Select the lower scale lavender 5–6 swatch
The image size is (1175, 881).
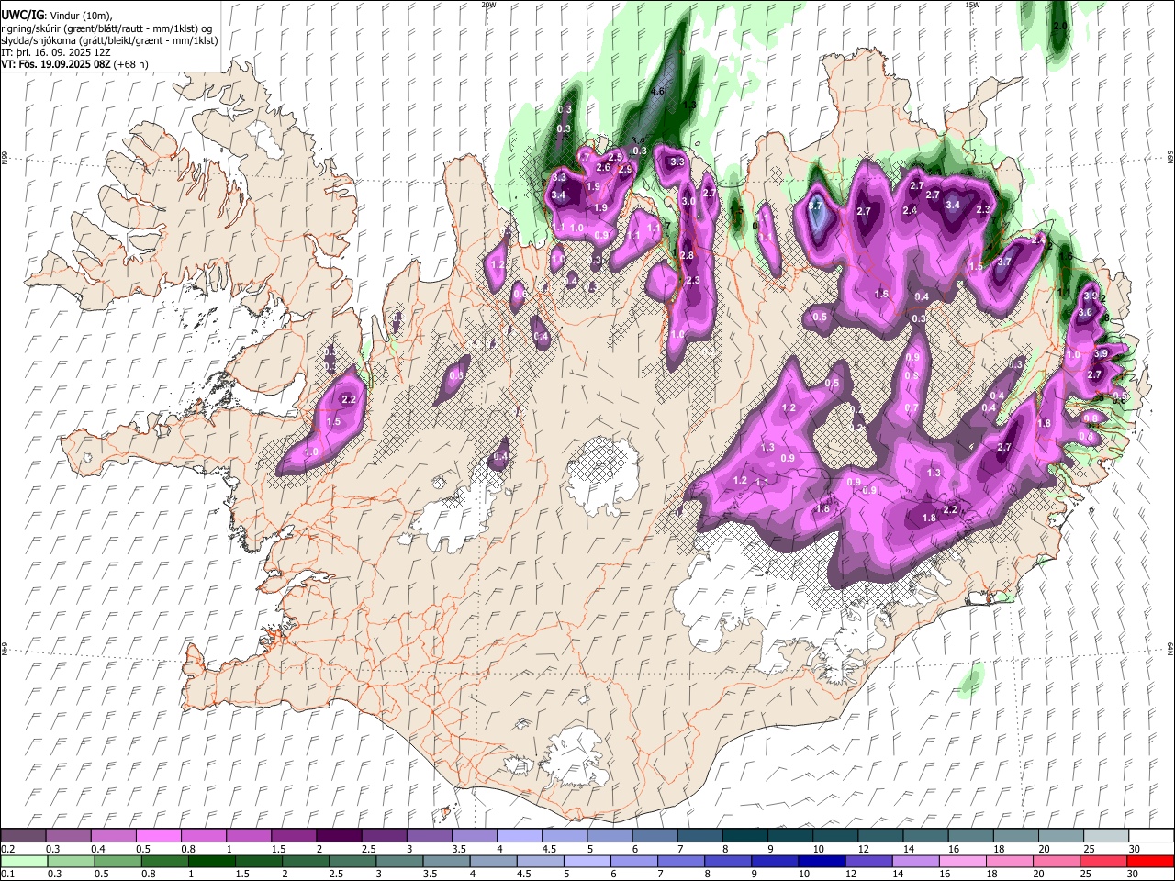click(587, 861)
